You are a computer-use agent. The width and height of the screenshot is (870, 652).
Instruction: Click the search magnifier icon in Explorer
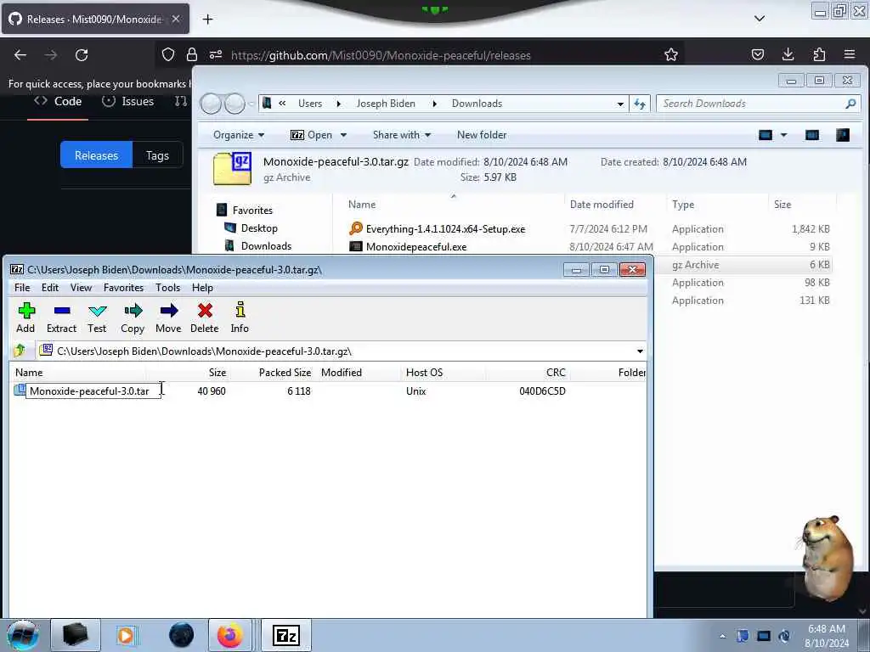pos(850,103)
